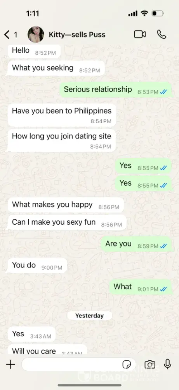The height and width of the screenshot is (390, 179).
Task: Open the plus attachment menu
Action: [x=10, y=365]
